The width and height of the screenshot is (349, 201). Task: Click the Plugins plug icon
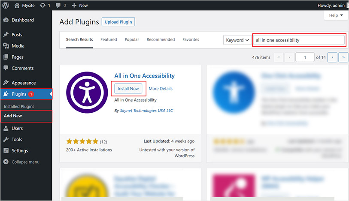6,94
